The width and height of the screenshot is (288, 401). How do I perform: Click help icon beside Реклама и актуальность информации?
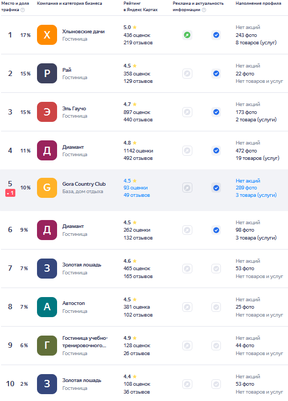click(x=203, y=10)
